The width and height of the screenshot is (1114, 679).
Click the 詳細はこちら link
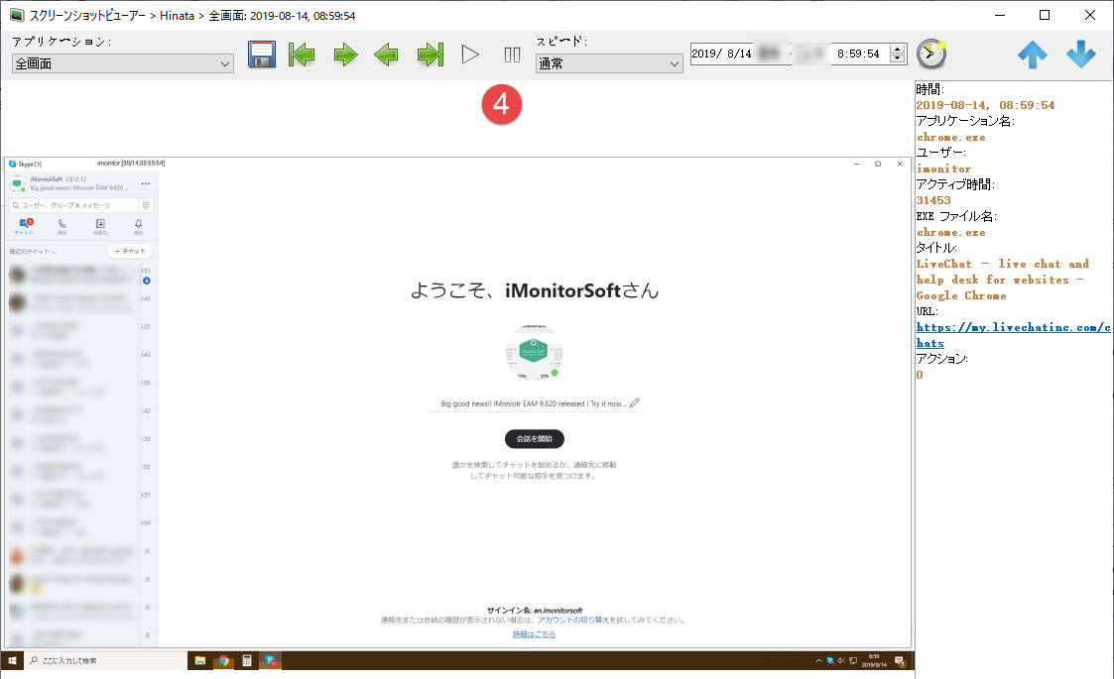[x=535, y=634]
